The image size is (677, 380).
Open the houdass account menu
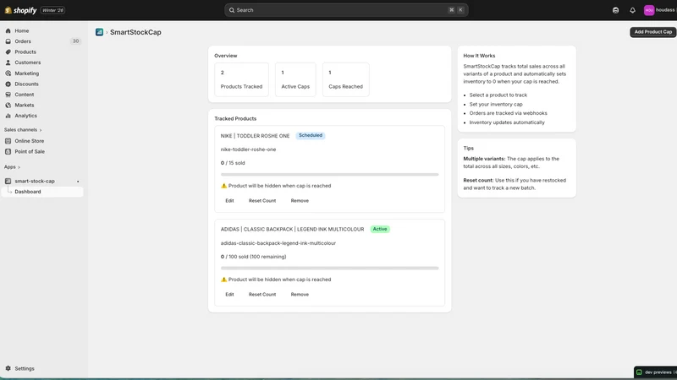point(659,10)
